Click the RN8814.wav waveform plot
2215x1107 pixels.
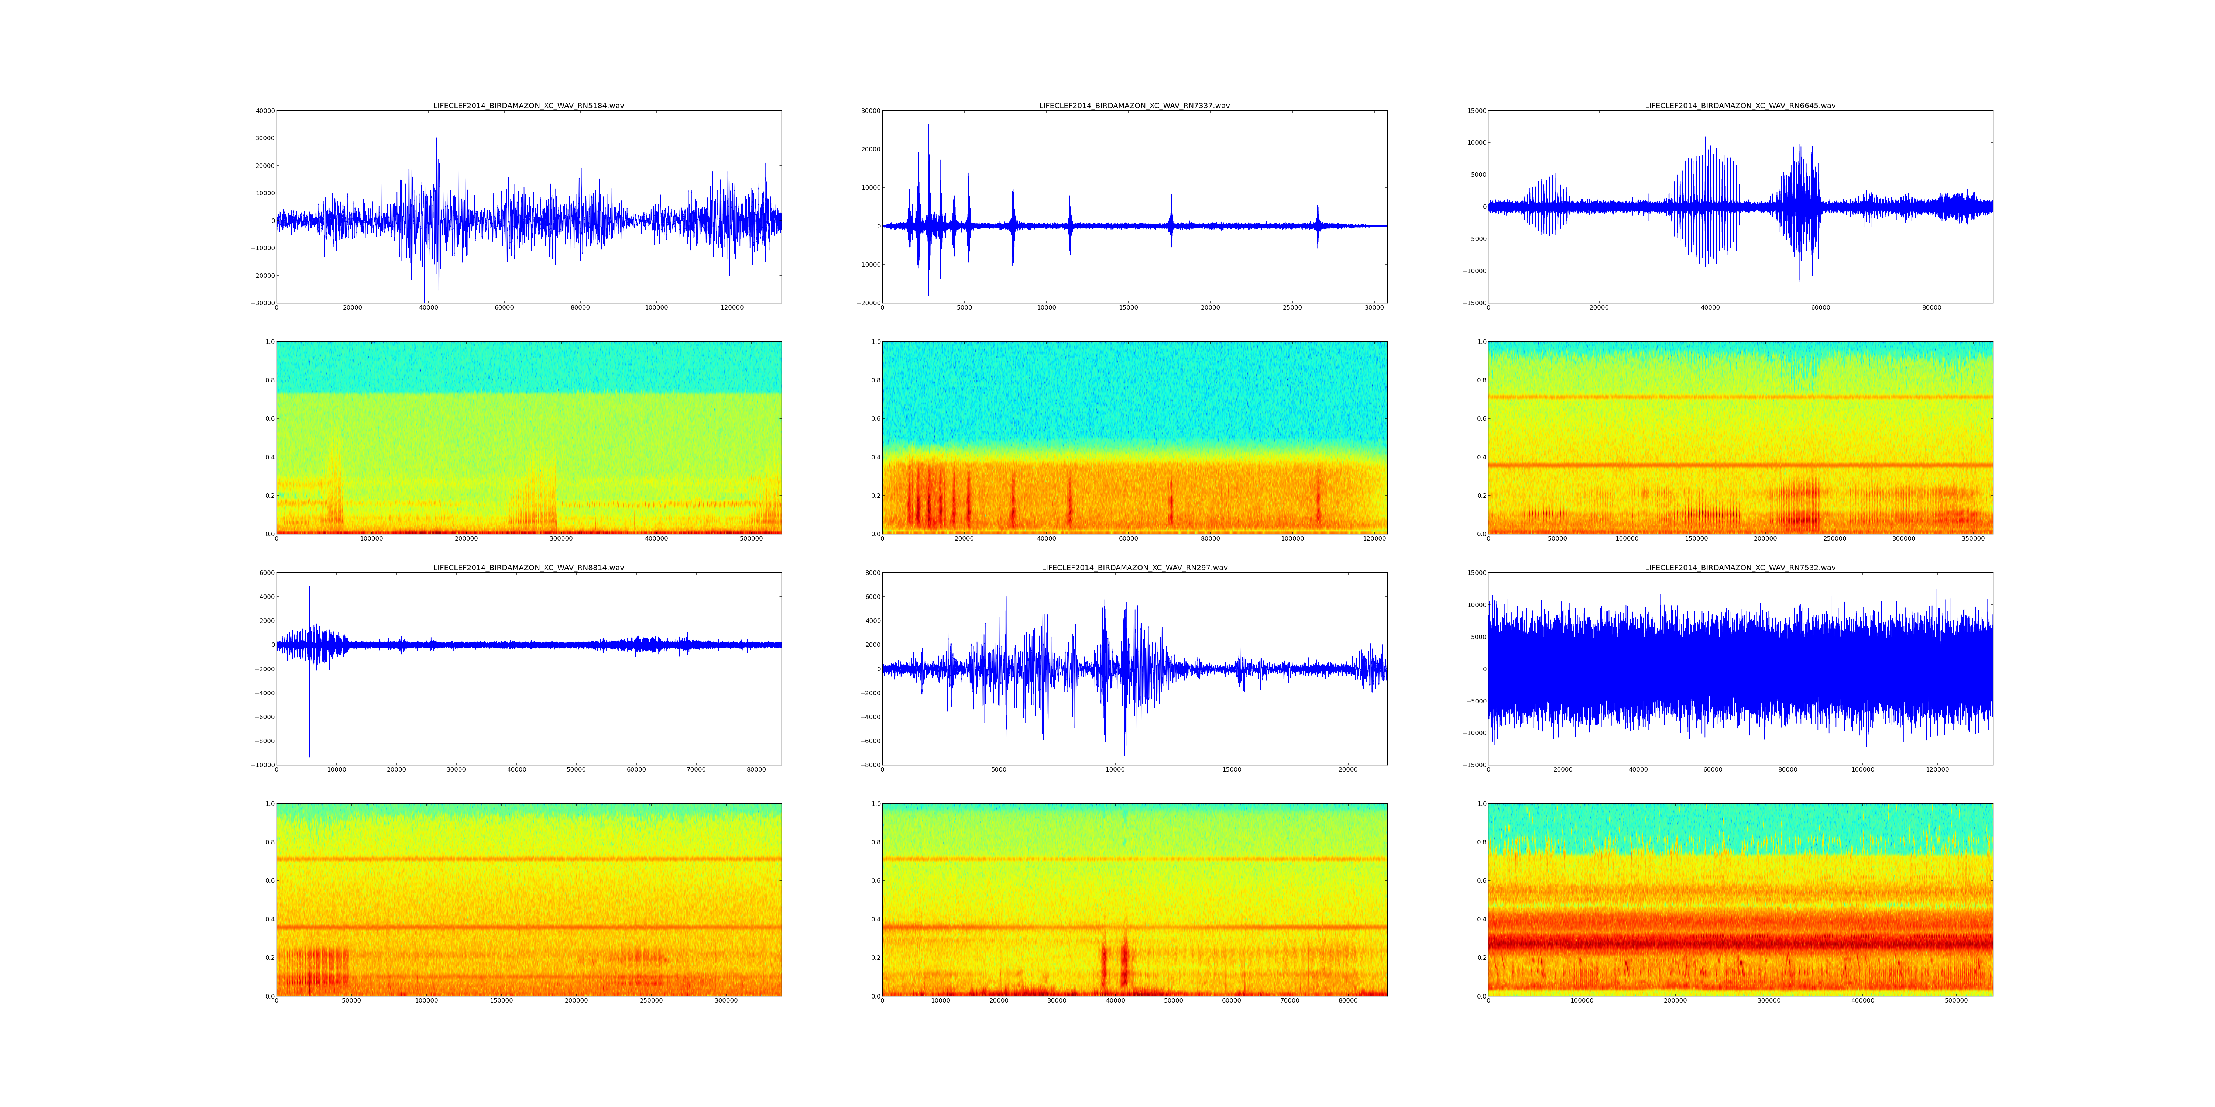[x=528, y=669]
